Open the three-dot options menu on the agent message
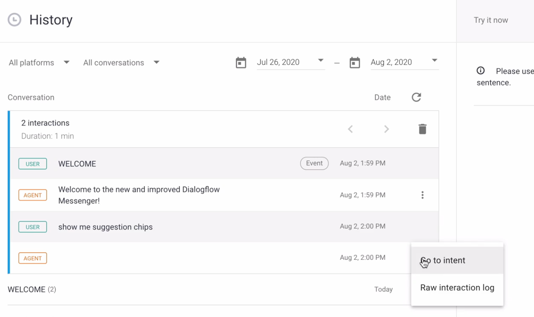Image resolution: width=534 pixels, height=317 pixels. pyautogui.click(x=422, y=195)
